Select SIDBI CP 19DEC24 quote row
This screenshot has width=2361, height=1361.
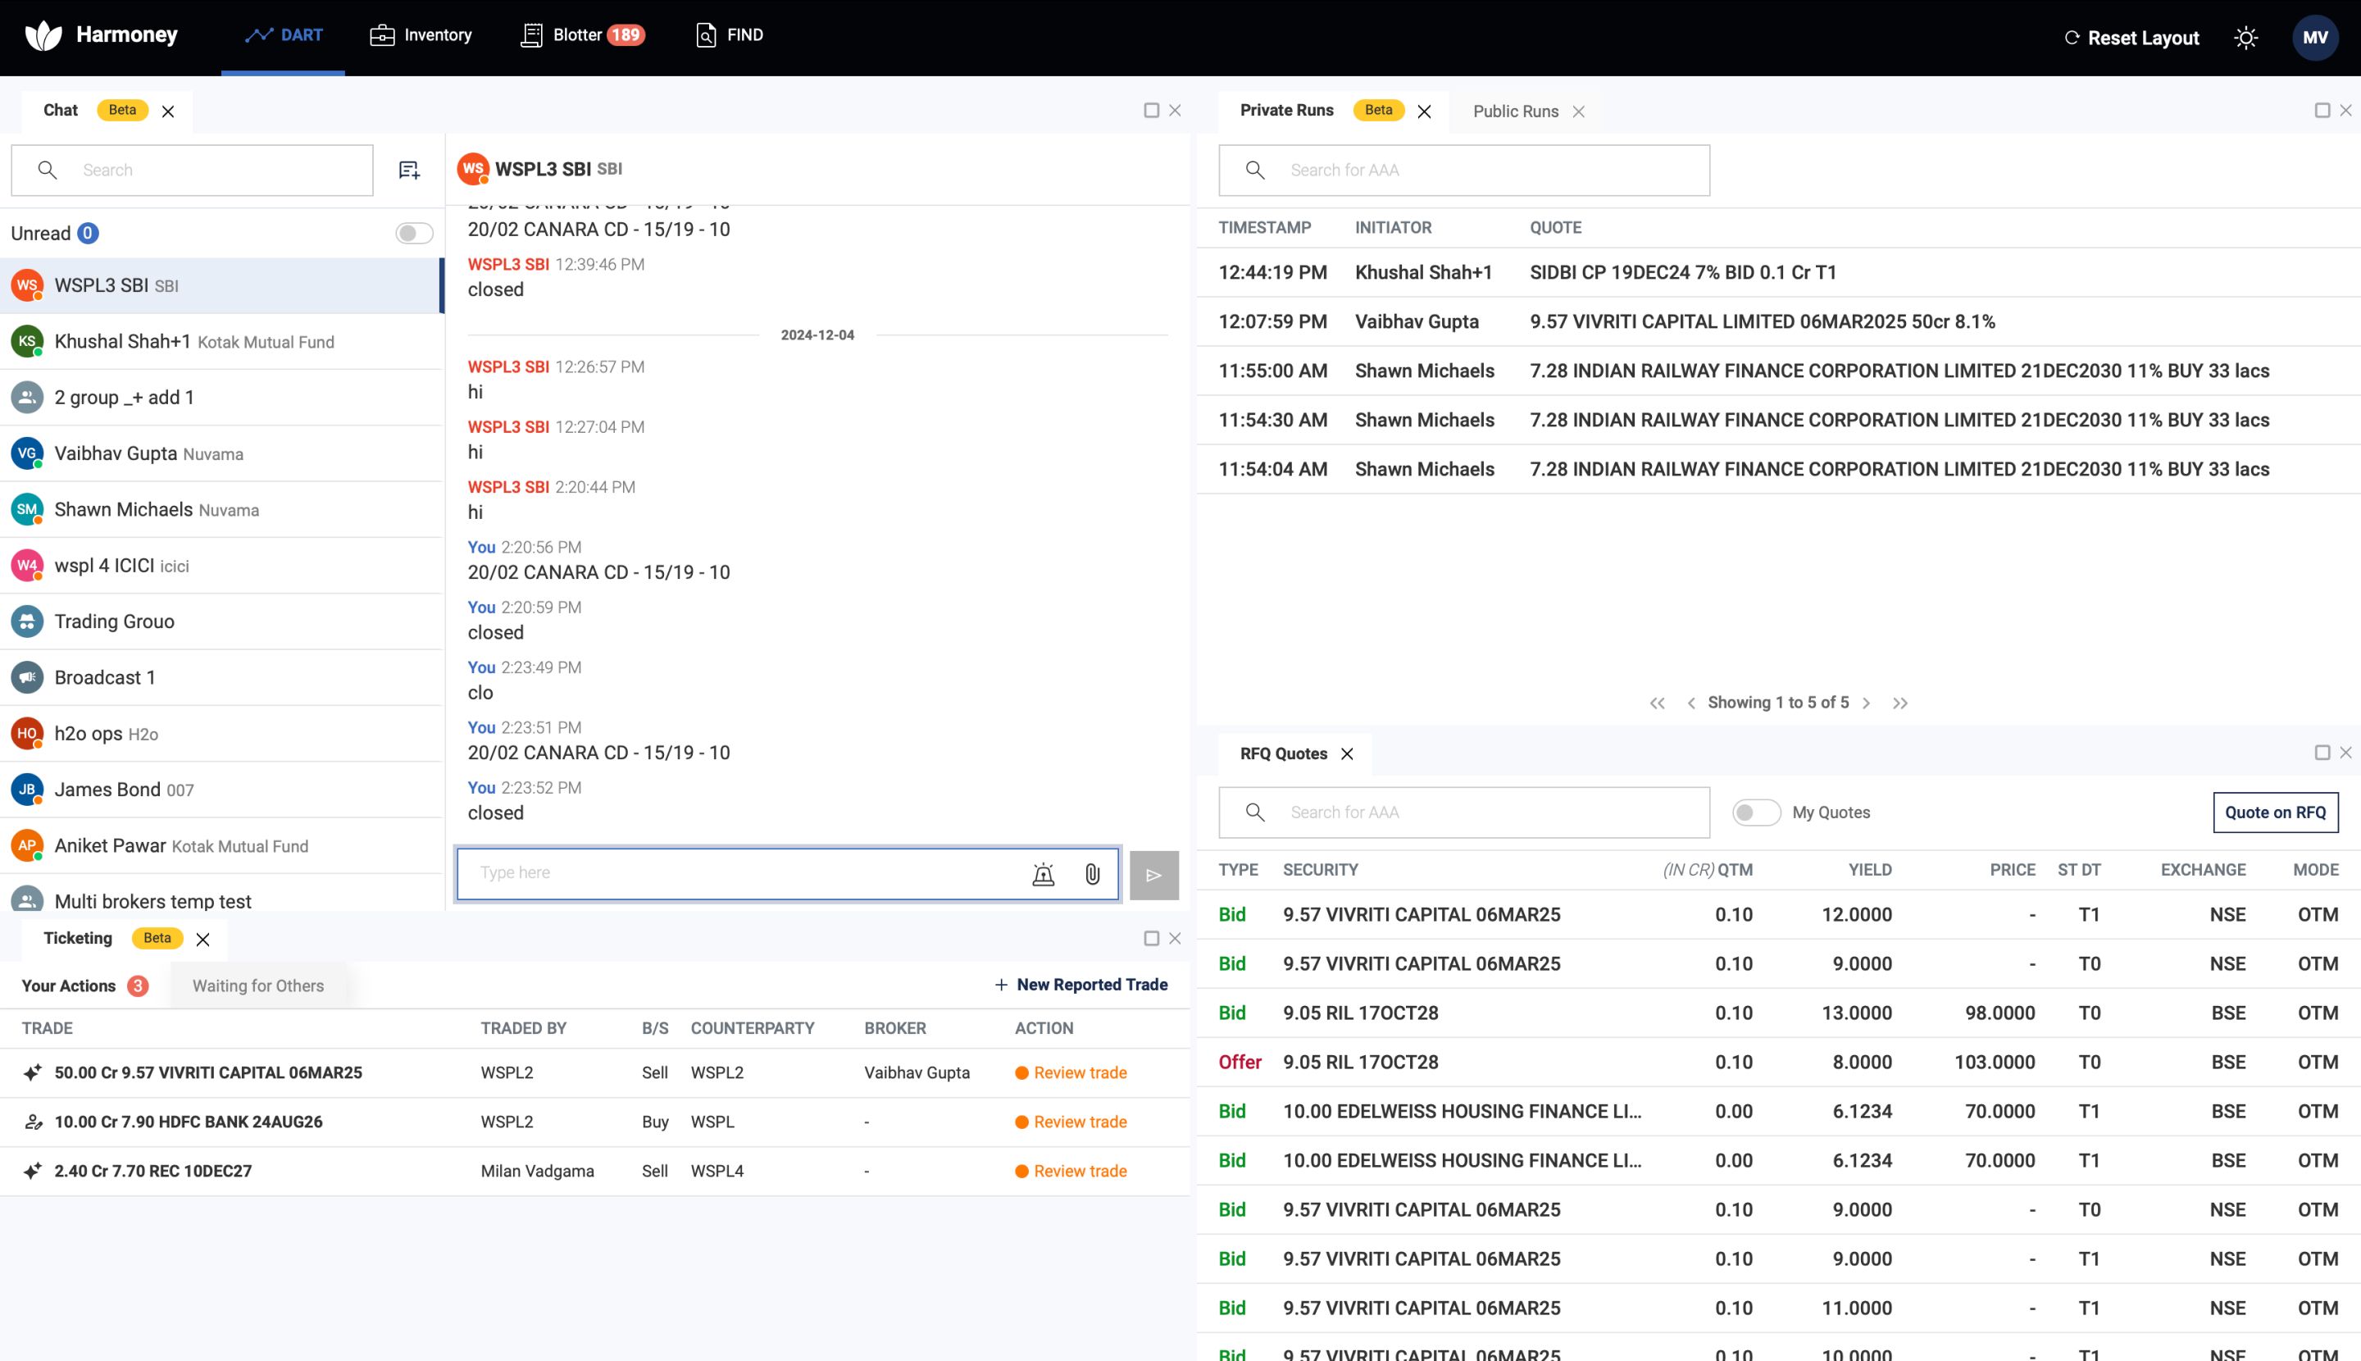click(1779, 272)
